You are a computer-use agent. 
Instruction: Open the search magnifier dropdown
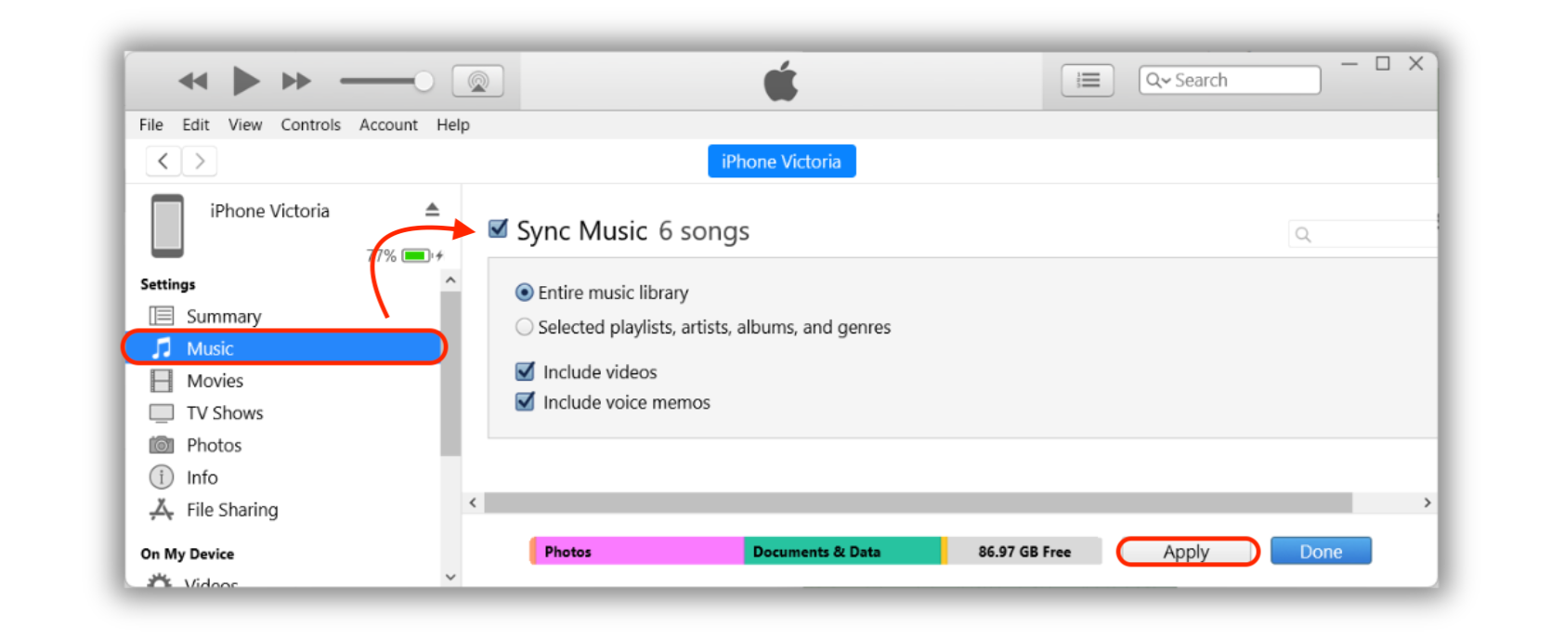click(x=1157, y=81)
